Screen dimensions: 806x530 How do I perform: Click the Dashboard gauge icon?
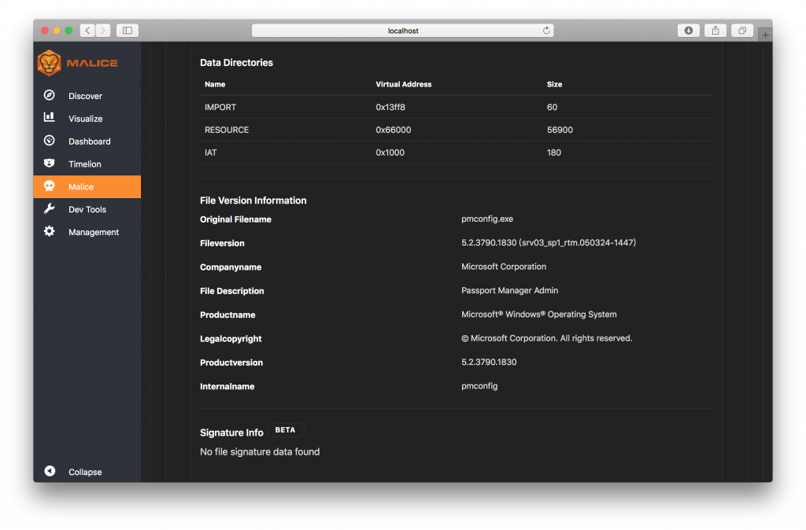click(50, 140)
